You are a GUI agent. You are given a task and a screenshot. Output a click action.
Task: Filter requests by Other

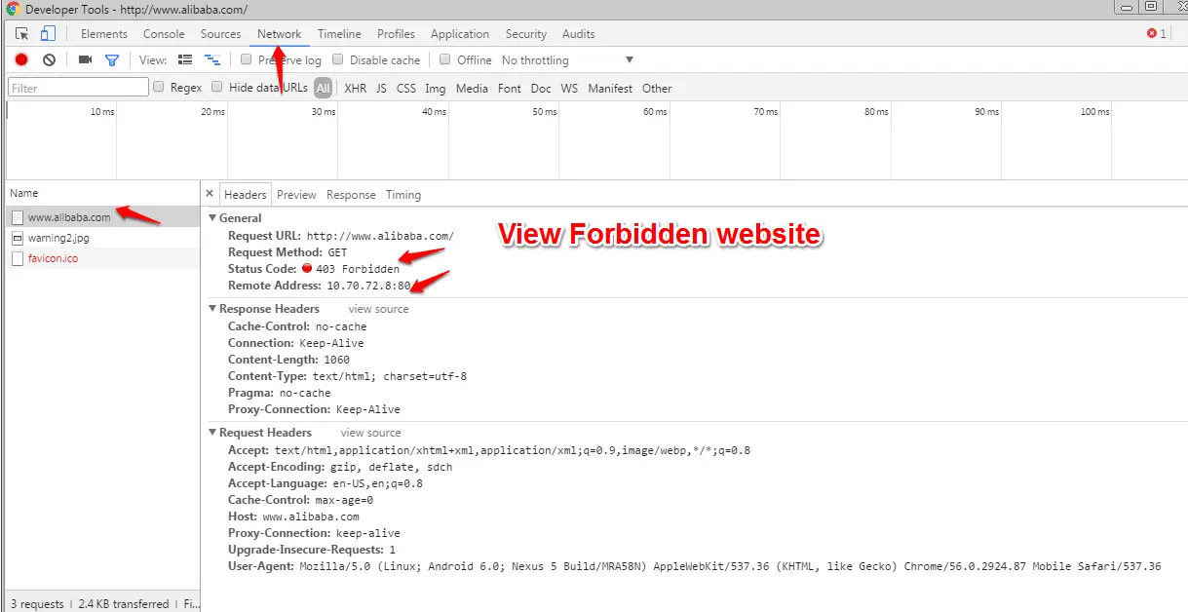(657, 88)
